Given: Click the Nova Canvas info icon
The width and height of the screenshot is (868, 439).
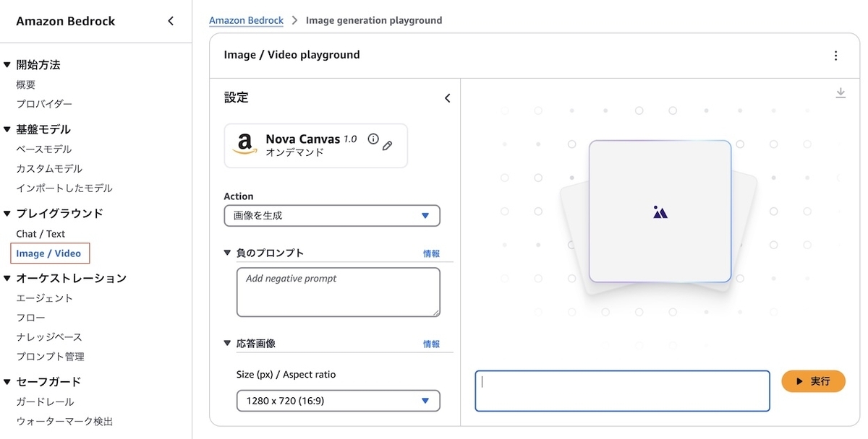Looking at the screenshot, I should pos(373,139).
